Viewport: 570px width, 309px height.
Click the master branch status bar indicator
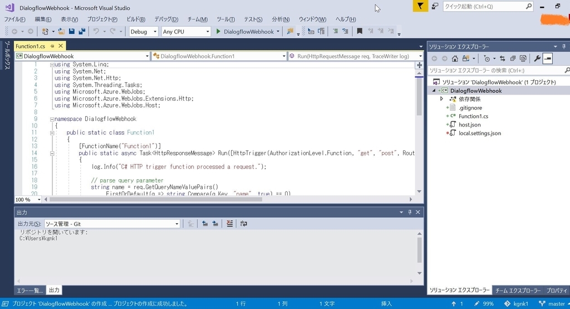(x=552, y=303)
